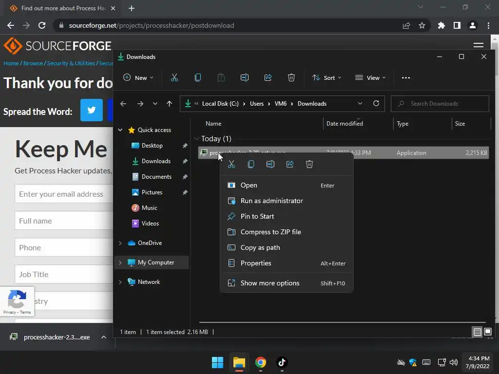Image resolution: width=499 pixels, height=374 pixels.
Task: Click the Full name input field
Action: click(x=64, y=221)
